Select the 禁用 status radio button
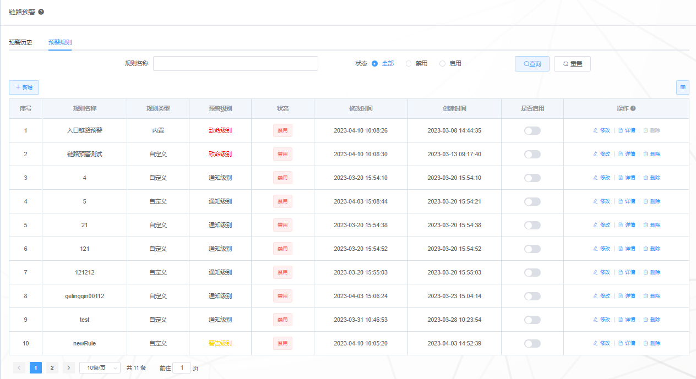The height and width of the screenshot is (379, 696). point(409,63)
